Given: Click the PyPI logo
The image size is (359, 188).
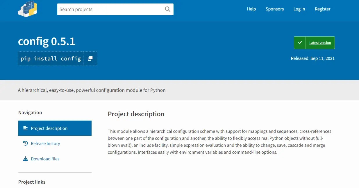Looking at the screenshot, I should click(x=28, y=9).
